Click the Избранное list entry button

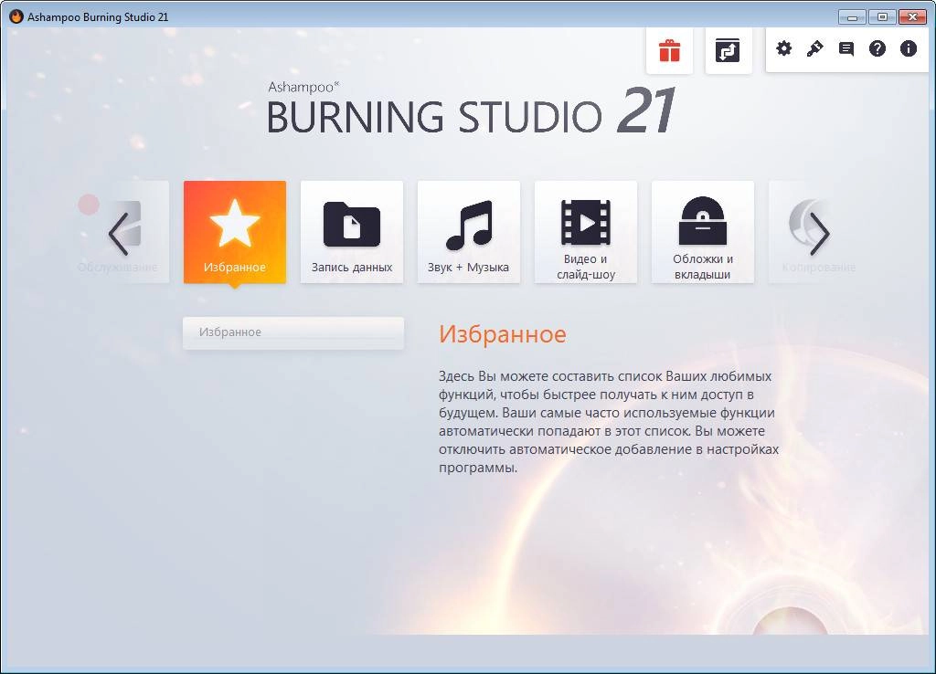click(x=293, y=332)
